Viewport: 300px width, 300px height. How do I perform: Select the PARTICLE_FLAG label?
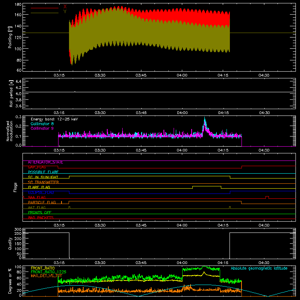coord(42,202)
